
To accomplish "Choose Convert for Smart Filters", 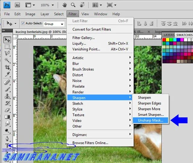I will click(100, 30).
